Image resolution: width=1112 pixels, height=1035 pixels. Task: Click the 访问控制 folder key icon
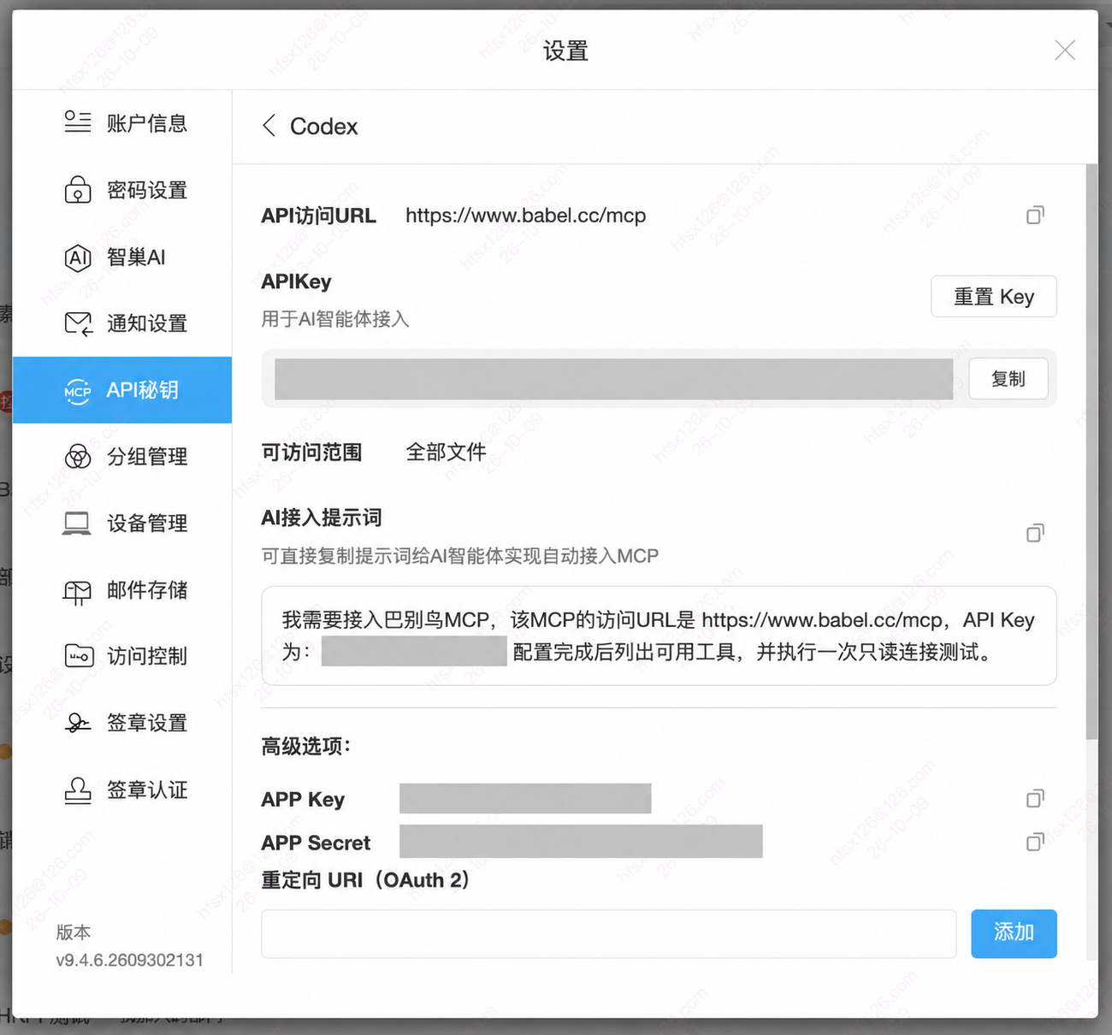coord(79,656)
